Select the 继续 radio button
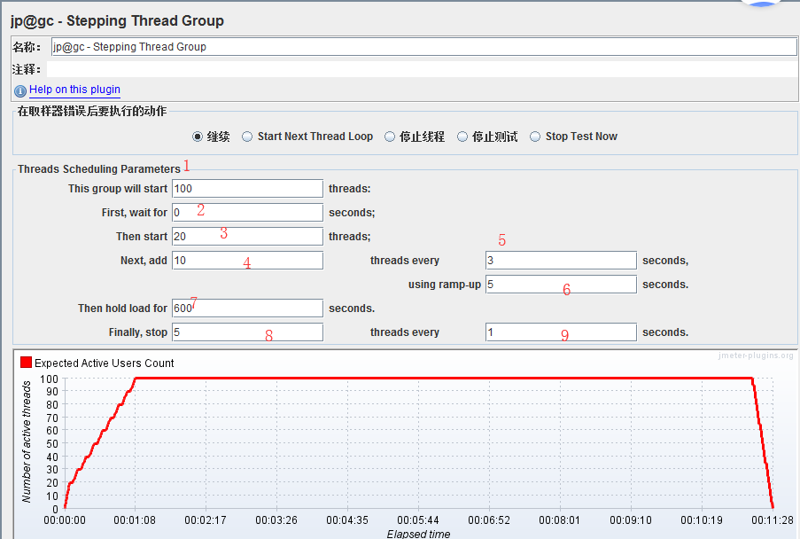The image size is (800, 539). [x=198, y=137]
